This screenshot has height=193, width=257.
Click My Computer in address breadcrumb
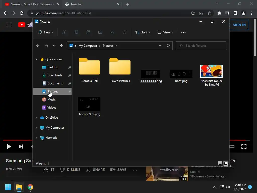pyautogui.click(x=88, y=46)
